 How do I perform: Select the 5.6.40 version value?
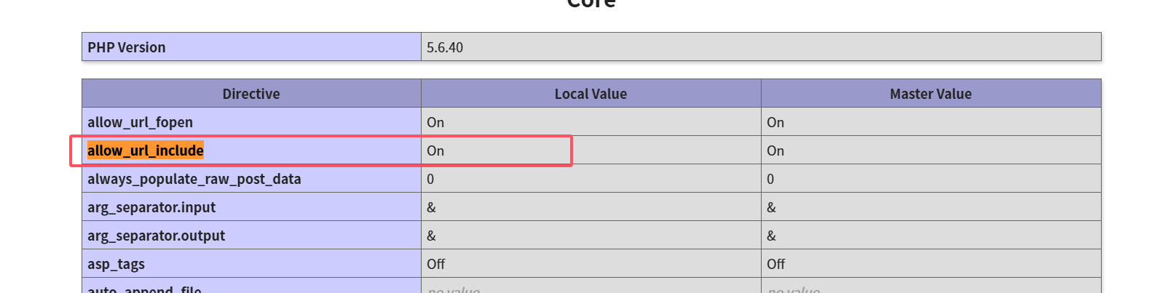[445, 47]
